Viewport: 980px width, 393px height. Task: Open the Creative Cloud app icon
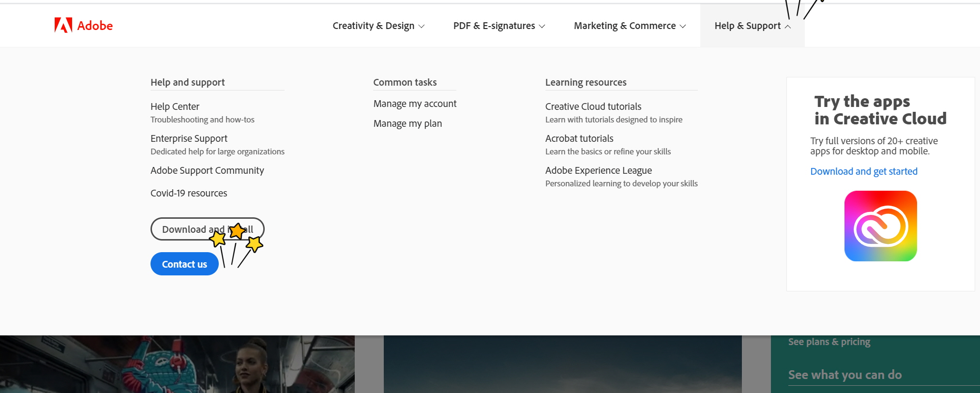[880, 226]
